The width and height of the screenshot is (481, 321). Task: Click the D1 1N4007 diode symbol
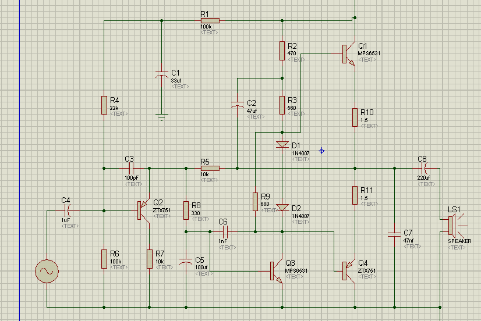[x=282, y=144]
